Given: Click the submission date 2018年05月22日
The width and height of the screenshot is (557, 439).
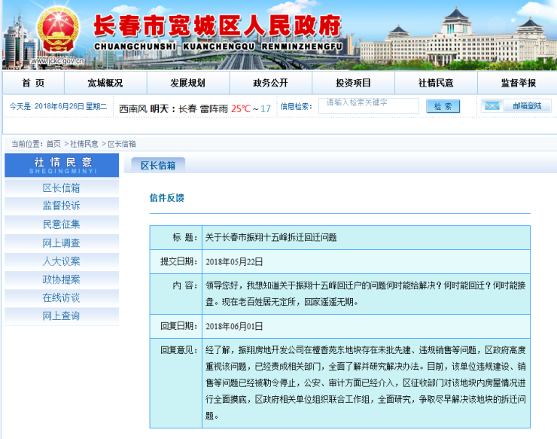Looking at the screenshot, I should (x=234, y=262).
